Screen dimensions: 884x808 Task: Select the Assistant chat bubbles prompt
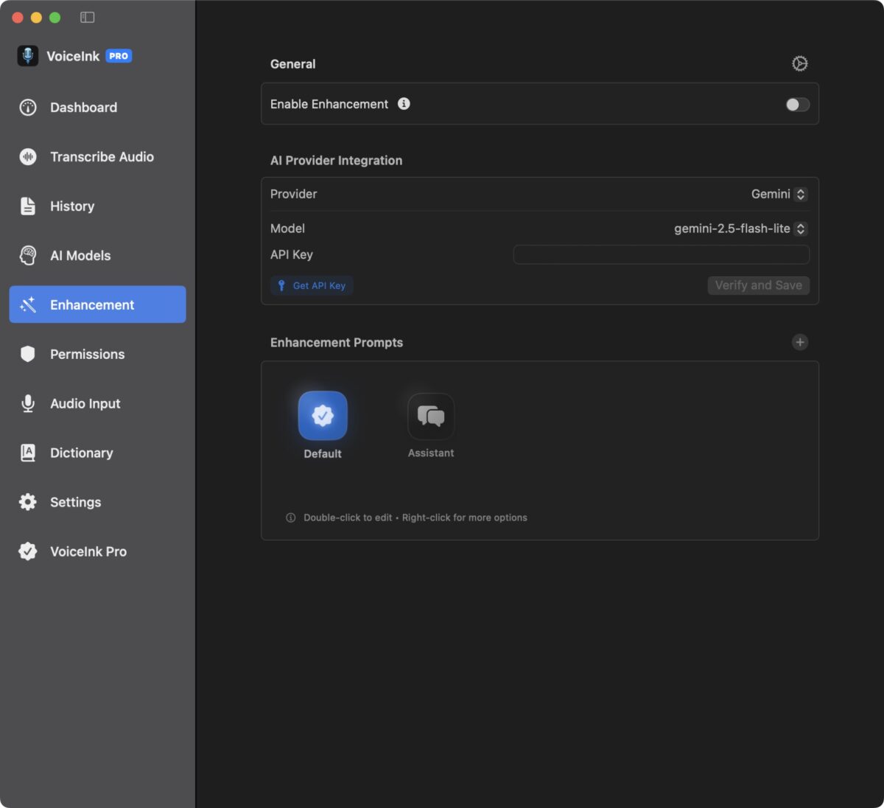(x=431, y=417)
